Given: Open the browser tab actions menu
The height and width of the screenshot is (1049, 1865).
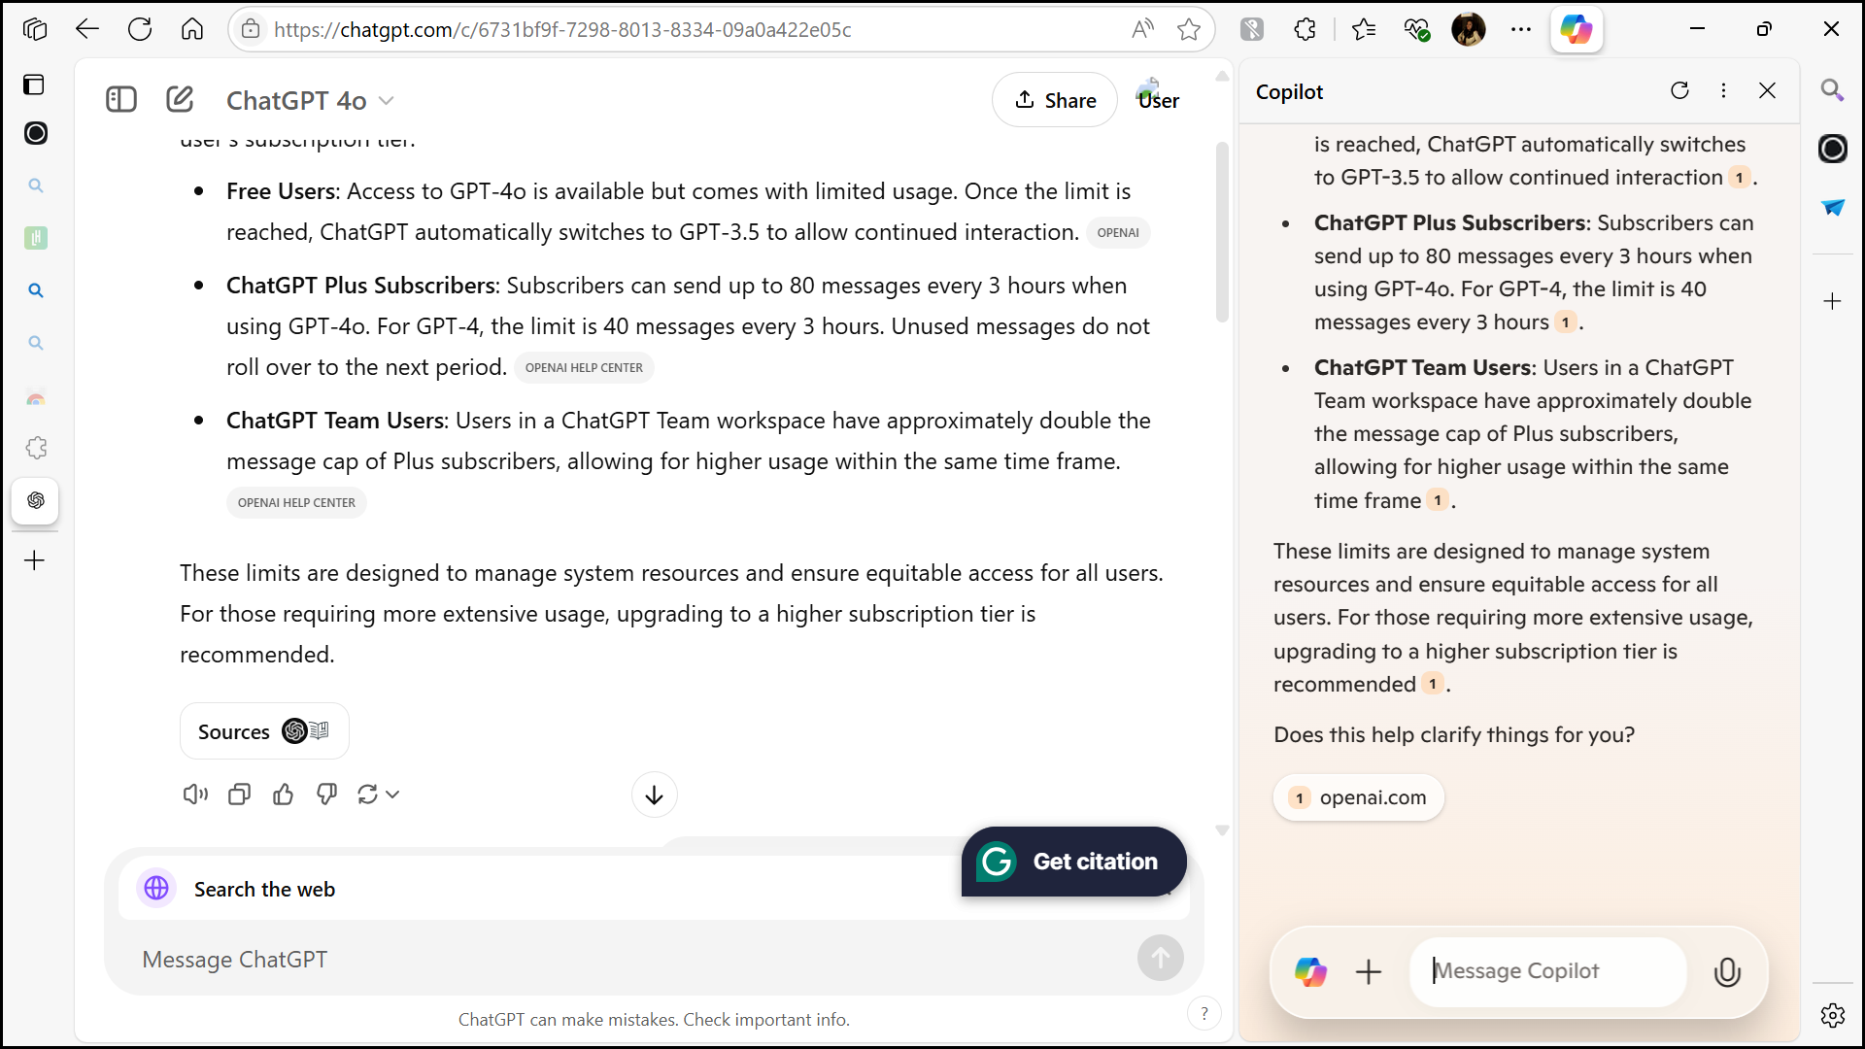Looking at the screenshot, I should pyautogui.click(x=35, y=29).
